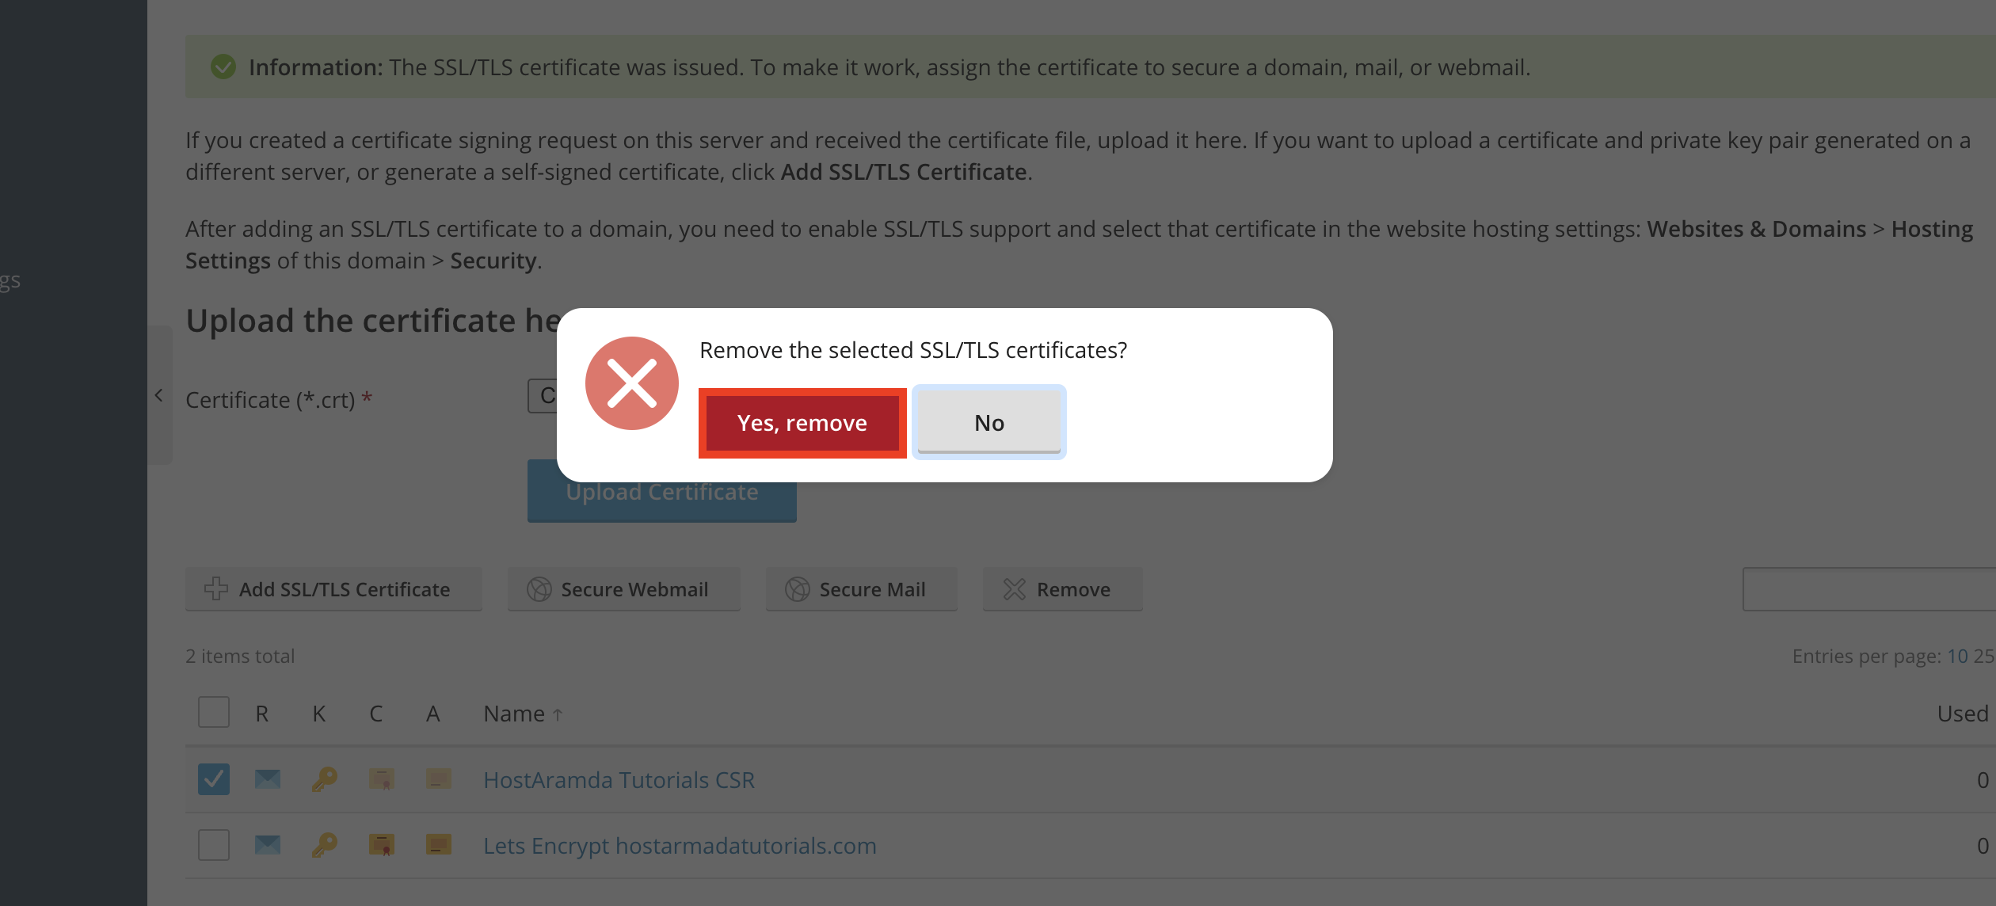Click the globe icon on the Secure Mail button
This screenshot has height=906, width=1996.
pyautogui.click(x=797, y=589)
